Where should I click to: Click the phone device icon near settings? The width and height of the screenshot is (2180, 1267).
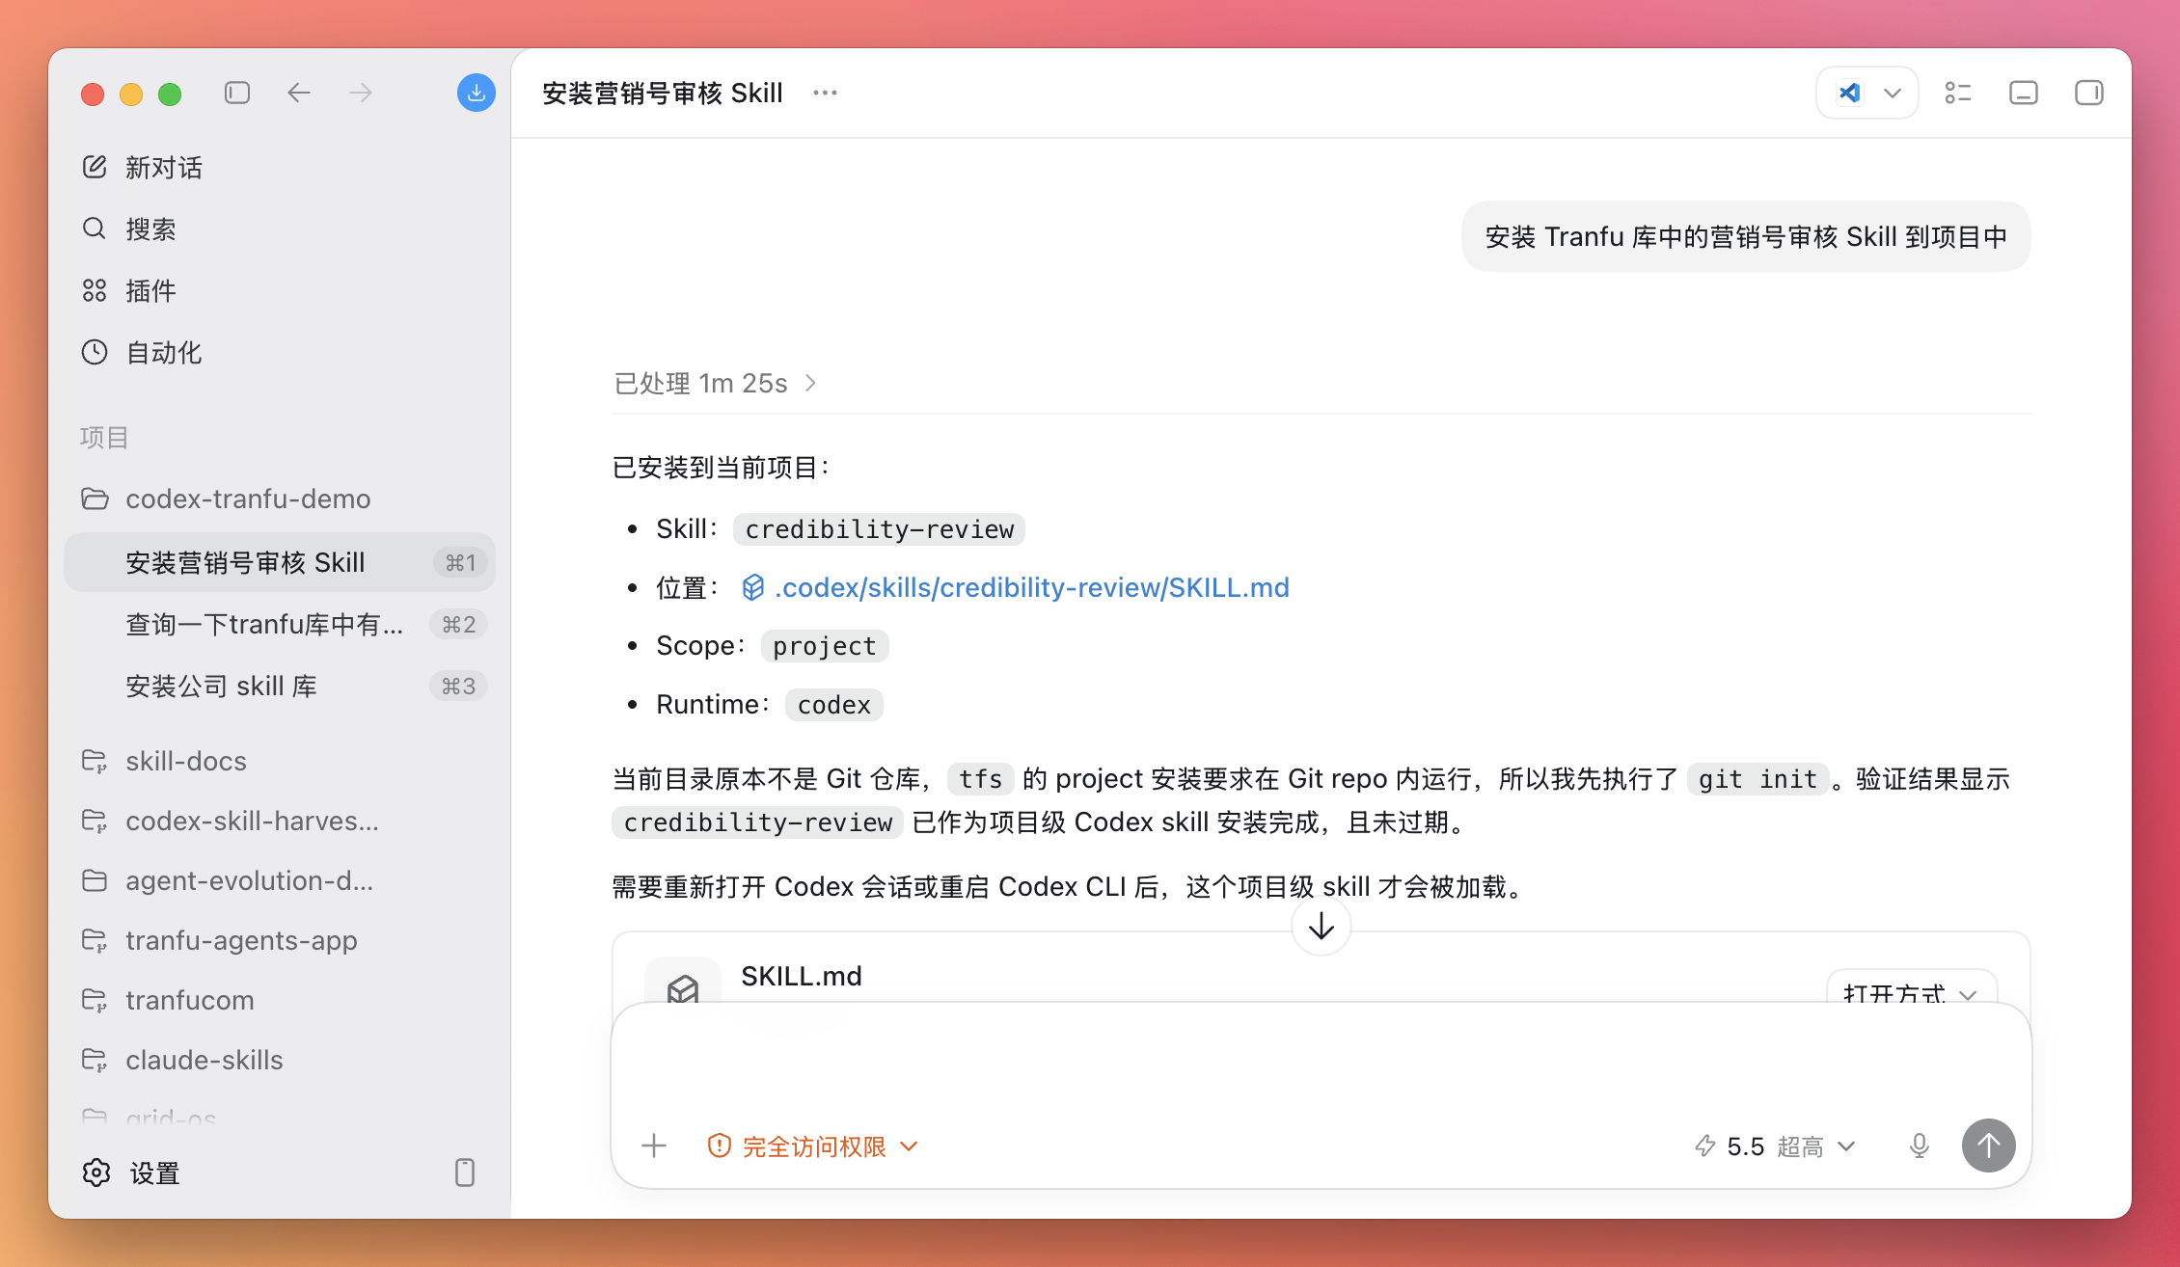[465, 1173]
